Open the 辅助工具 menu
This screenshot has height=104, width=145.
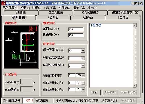(50, 8)
